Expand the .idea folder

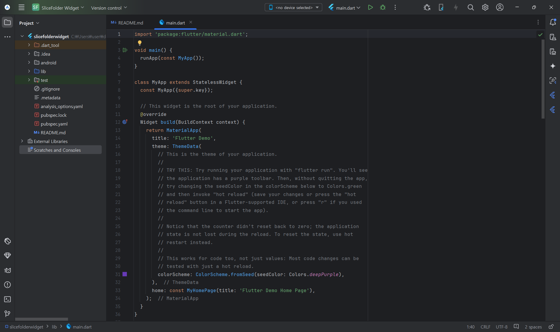click(29, 54)
